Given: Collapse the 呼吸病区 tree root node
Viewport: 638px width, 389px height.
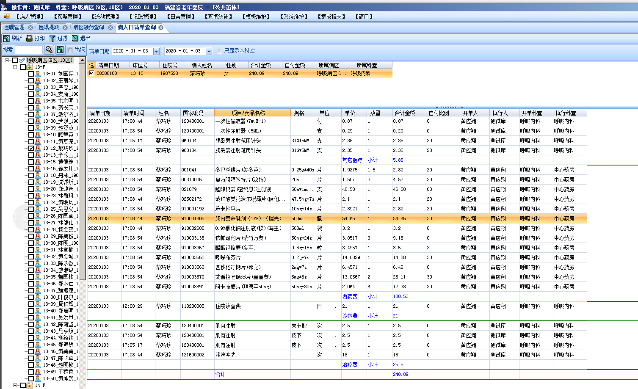Looking at the screenshot, I should click(7, 60).
